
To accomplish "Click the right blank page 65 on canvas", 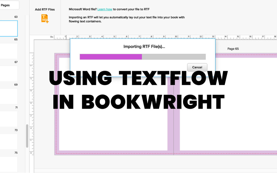I will click(228, 104).
